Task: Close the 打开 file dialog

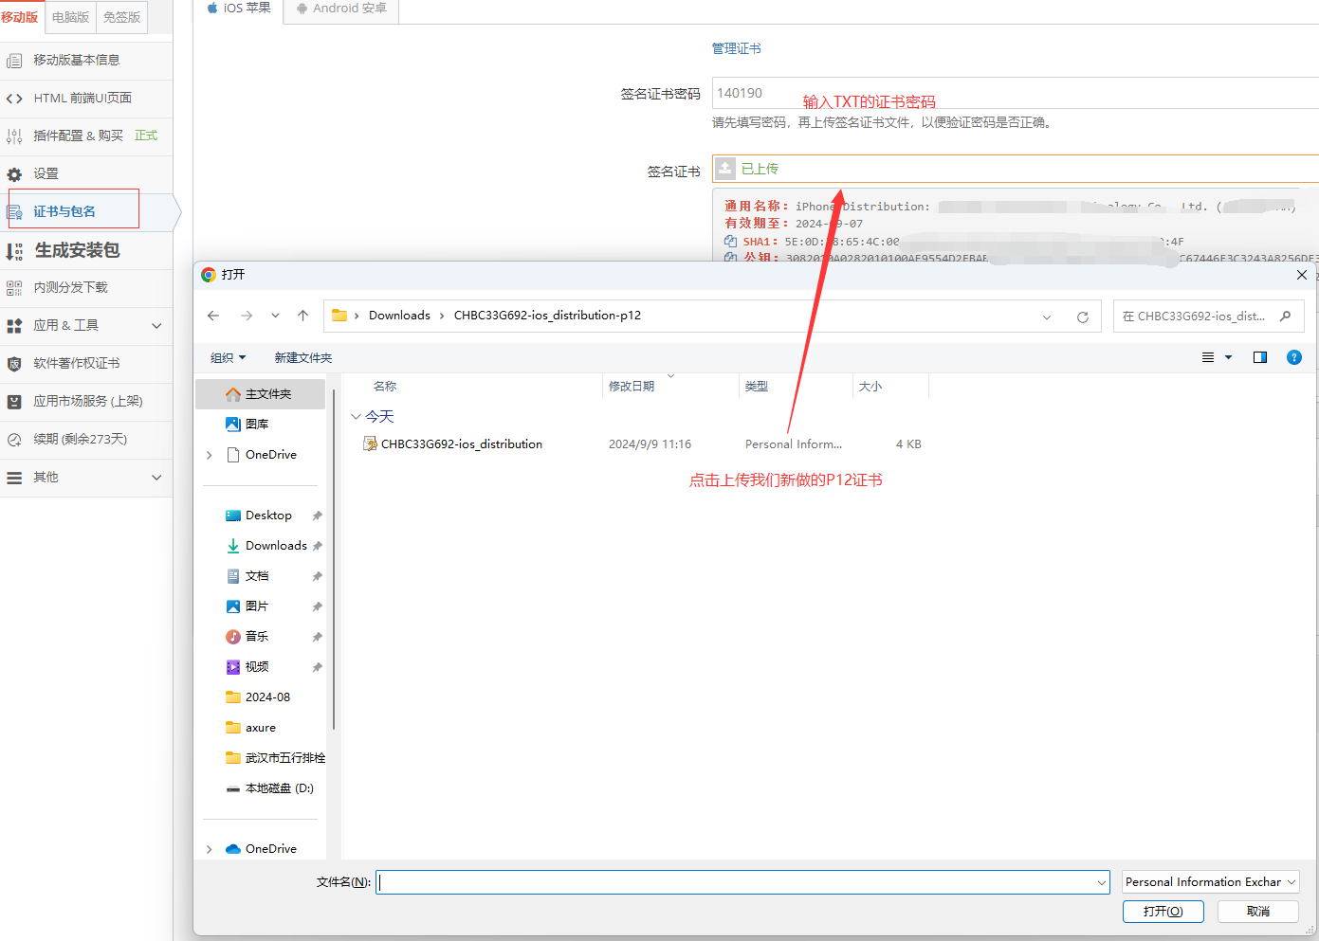Action: tap(1302, 275)
